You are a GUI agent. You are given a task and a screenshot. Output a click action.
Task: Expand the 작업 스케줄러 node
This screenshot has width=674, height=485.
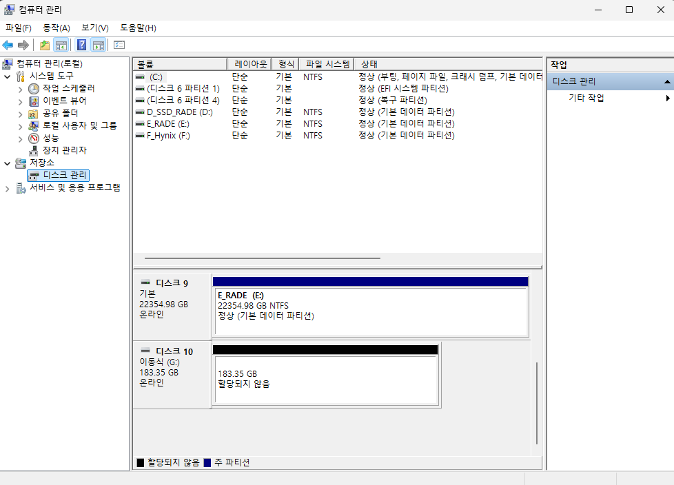[20, 90]
